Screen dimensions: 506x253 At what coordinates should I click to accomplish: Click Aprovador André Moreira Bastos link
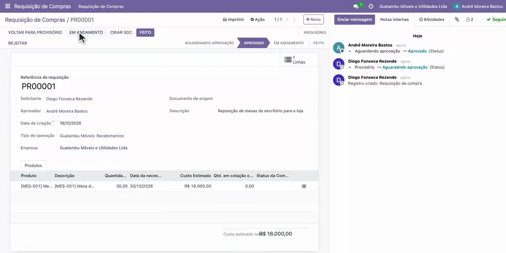coord(67,111)
